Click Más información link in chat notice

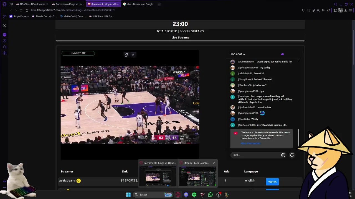[x=250, y=143]
